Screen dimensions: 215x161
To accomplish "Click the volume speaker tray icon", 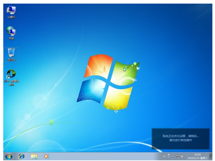I will (182, 156).
